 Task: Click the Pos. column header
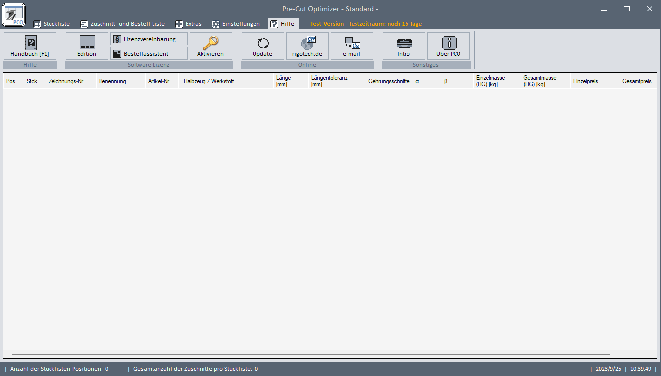(14, 81)
